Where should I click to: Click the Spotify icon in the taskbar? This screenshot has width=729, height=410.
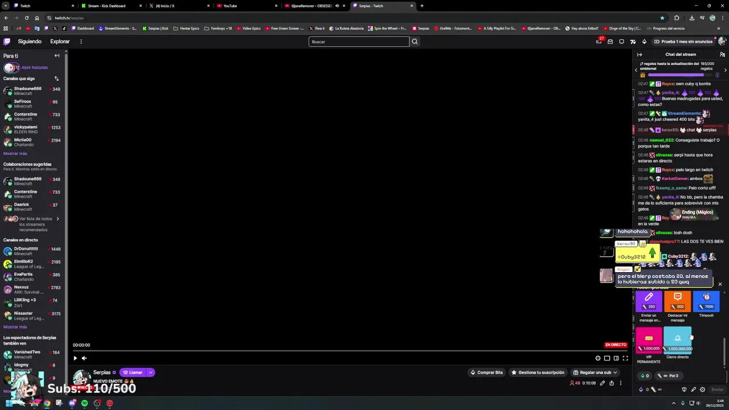tap(84, 403)
